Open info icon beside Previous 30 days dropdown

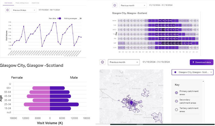pos(7,10)
